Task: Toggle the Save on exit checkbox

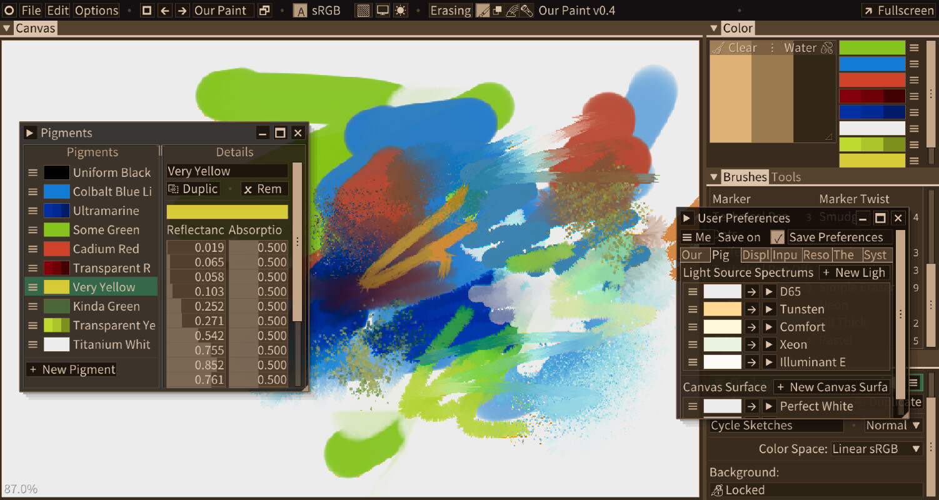Action: coord(777,237)
